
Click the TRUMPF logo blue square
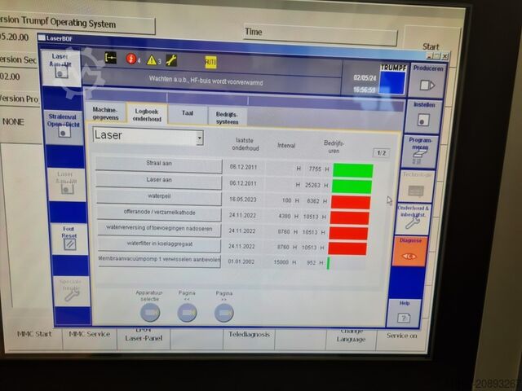tap(392, 82)
